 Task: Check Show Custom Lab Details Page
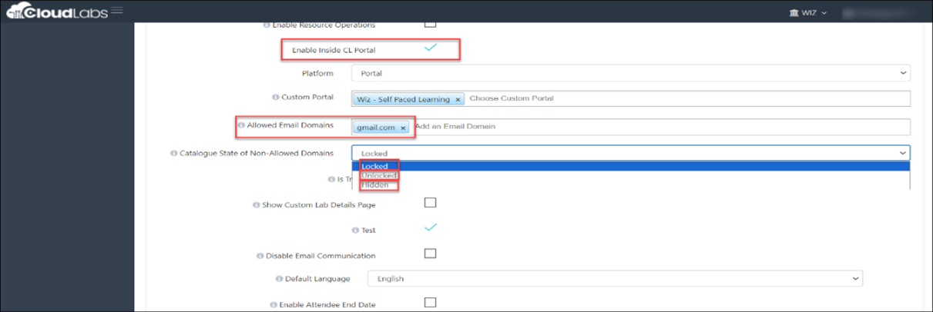[431, 203]
